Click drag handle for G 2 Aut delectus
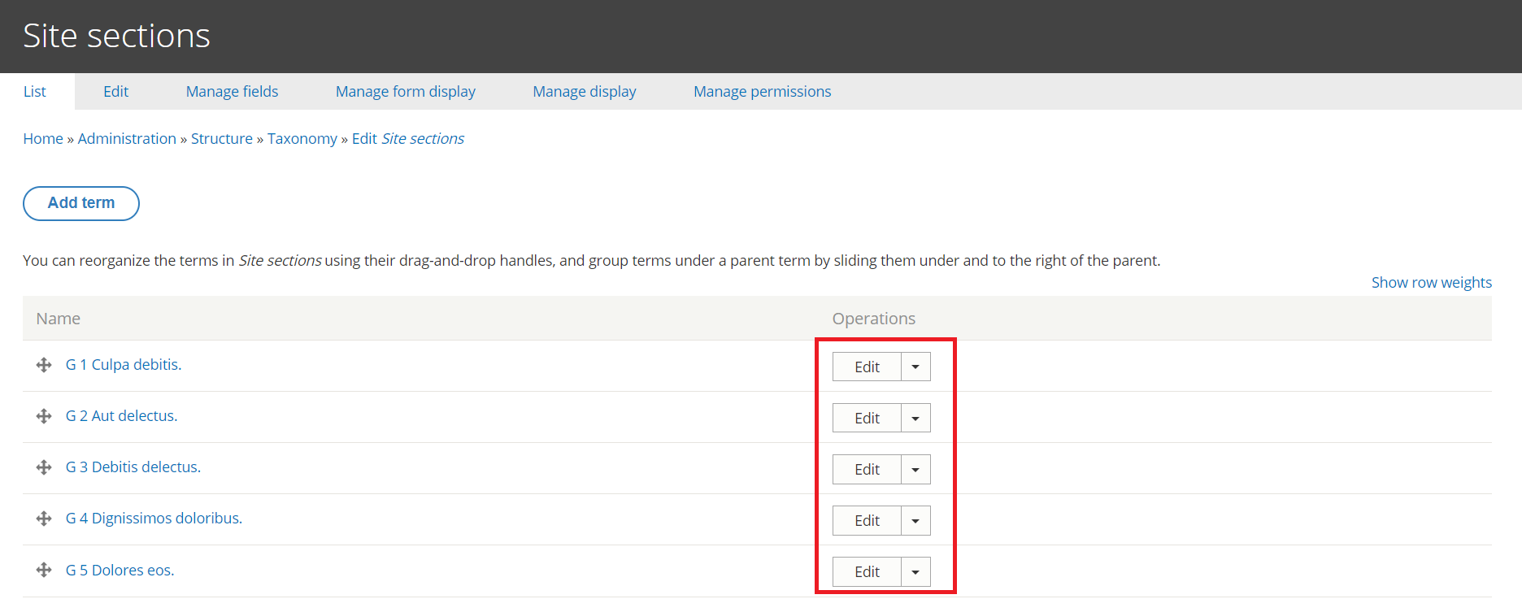This screenshot has height=599, width=1522. tap(44, 417)
